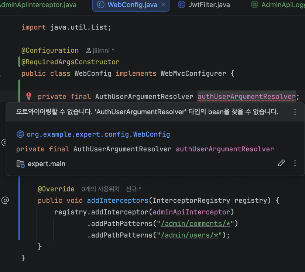Open more actions in the error message header
305x272 pixels.
[295, 112]
